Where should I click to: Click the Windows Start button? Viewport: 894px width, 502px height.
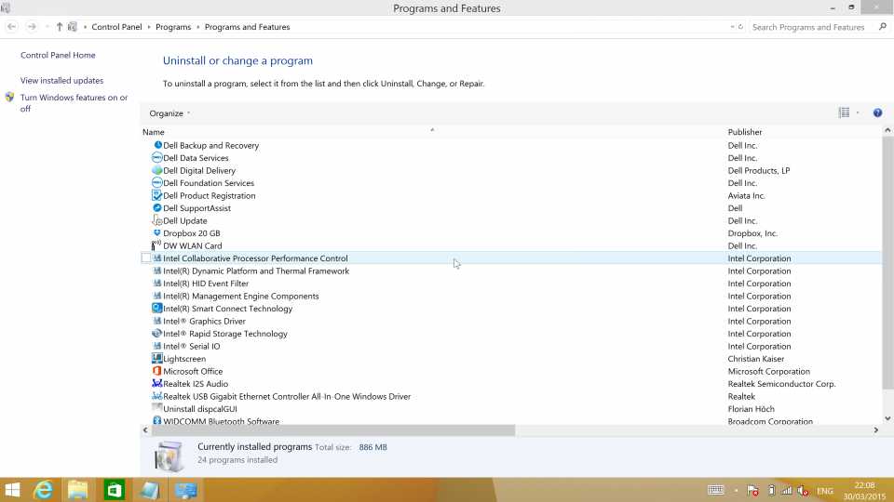pos(12,490)
